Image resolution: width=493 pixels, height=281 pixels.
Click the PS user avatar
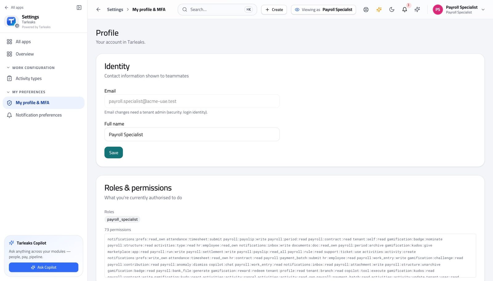[x=438, y=10]
